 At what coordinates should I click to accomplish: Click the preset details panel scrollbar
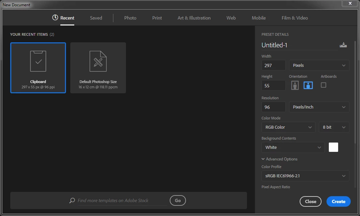tap(355, 92)
